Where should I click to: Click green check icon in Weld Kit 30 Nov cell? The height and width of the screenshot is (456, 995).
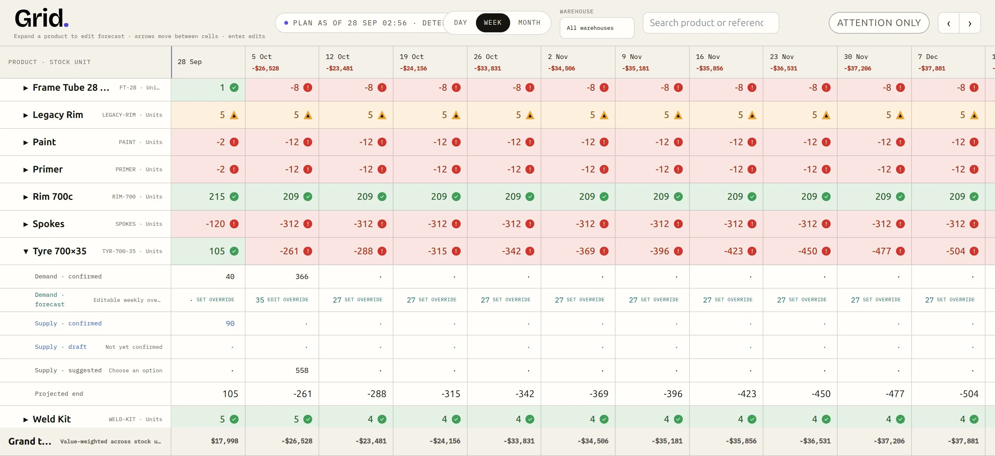(900, 419)
